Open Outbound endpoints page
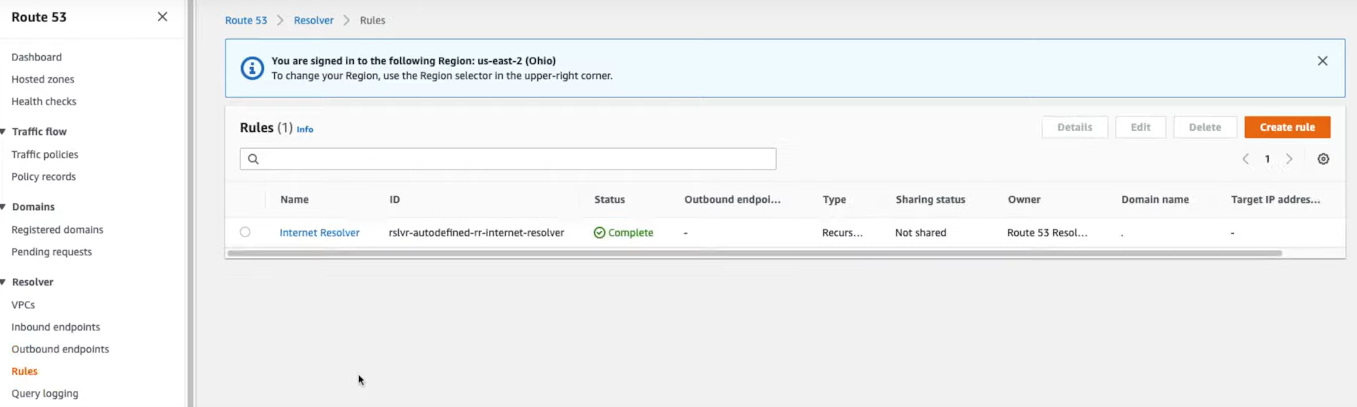The image size is (1357, 407). pos(60,349)
